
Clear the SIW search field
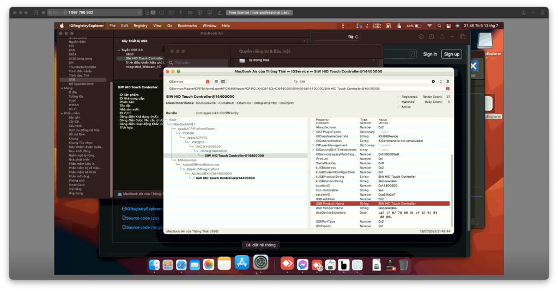(x=433, y=82)
